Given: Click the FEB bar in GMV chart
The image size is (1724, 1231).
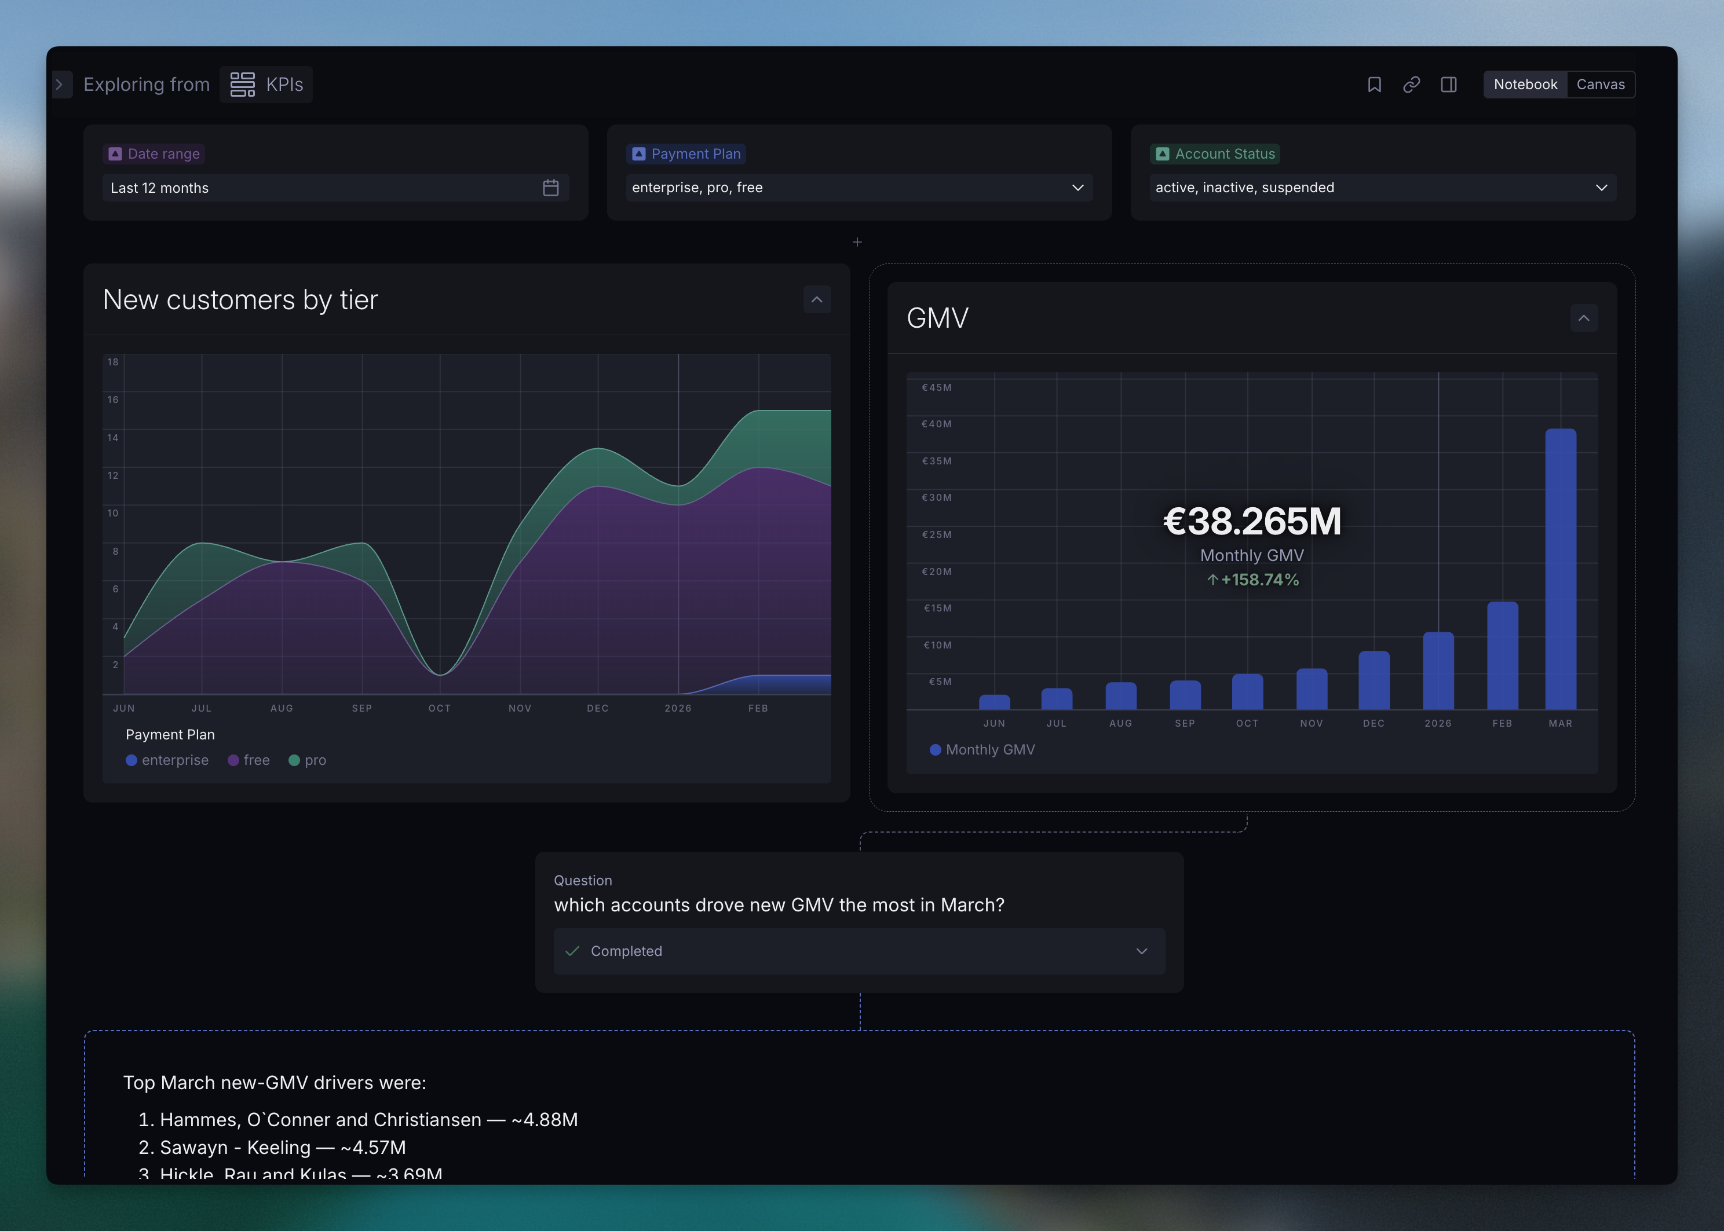Looking at the screenshot, I should coord(1503,655).
